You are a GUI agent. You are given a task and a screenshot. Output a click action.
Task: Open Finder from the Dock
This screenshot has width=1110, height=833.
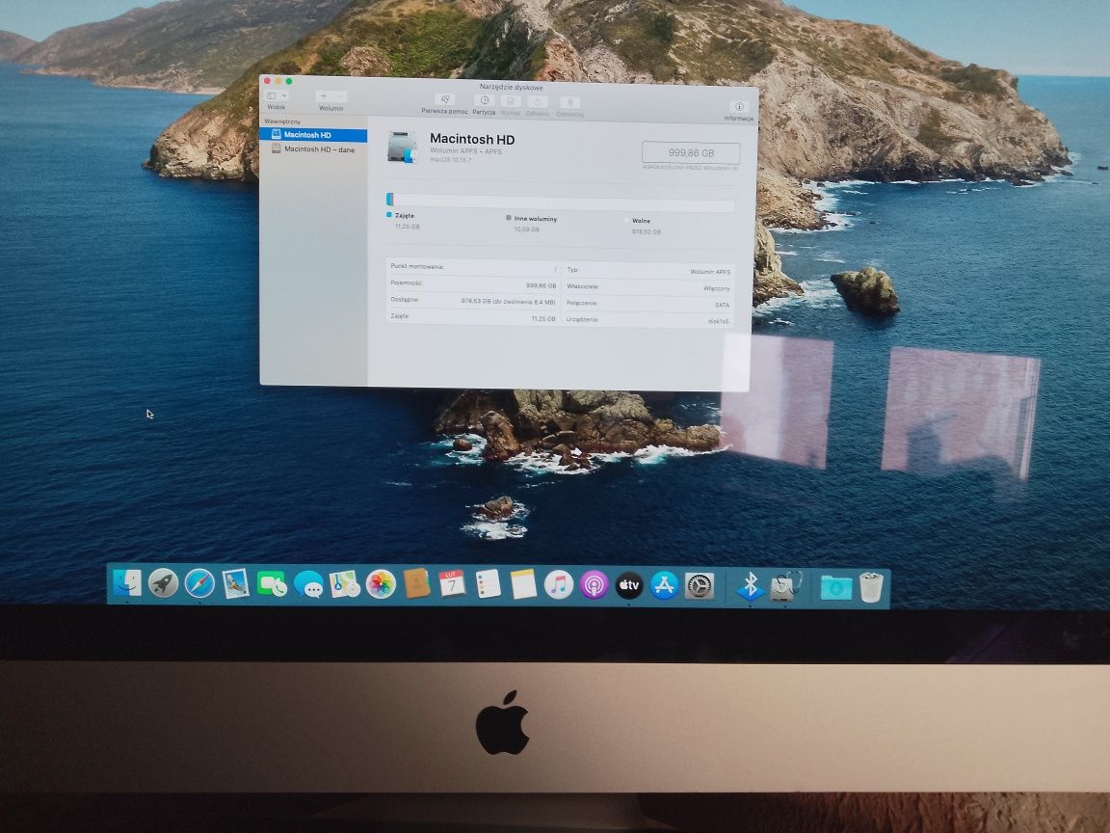pos(127,583)
